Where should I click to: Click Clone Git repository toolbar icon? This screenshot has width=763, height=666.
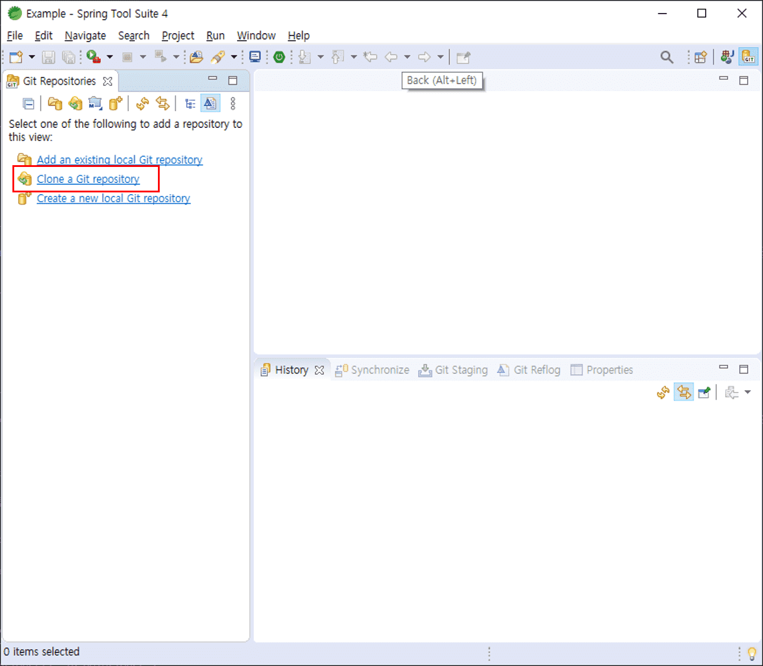pyautogui.click(x=75, y=104)
